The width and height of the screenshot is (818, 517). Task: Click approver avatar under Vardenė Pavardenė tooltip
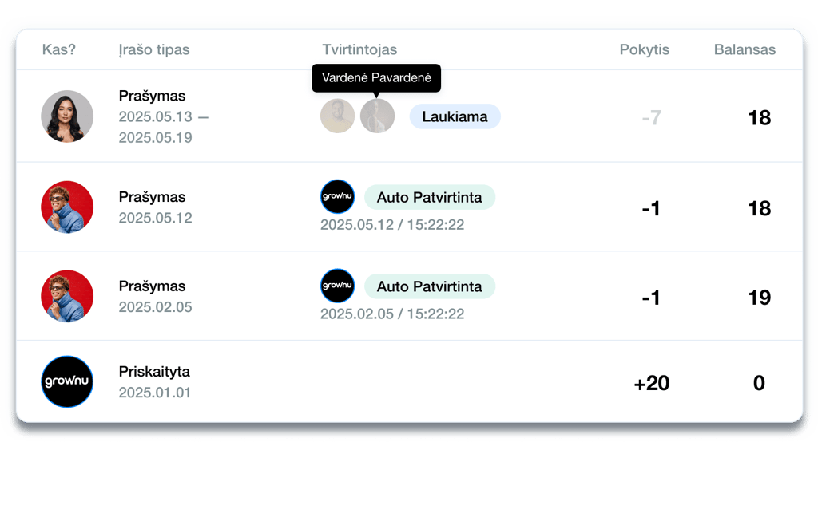[377, 116]
